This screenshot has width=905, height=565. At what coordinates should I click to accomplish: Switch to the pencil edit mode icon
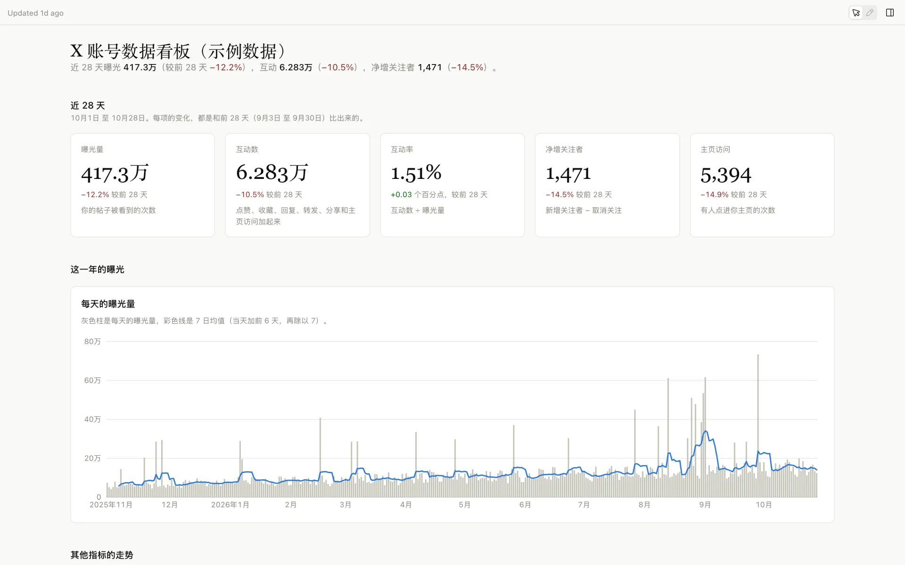870,13
